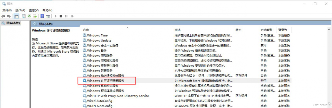Open the 操作(A) menu
332x108 pixels.
20,10
